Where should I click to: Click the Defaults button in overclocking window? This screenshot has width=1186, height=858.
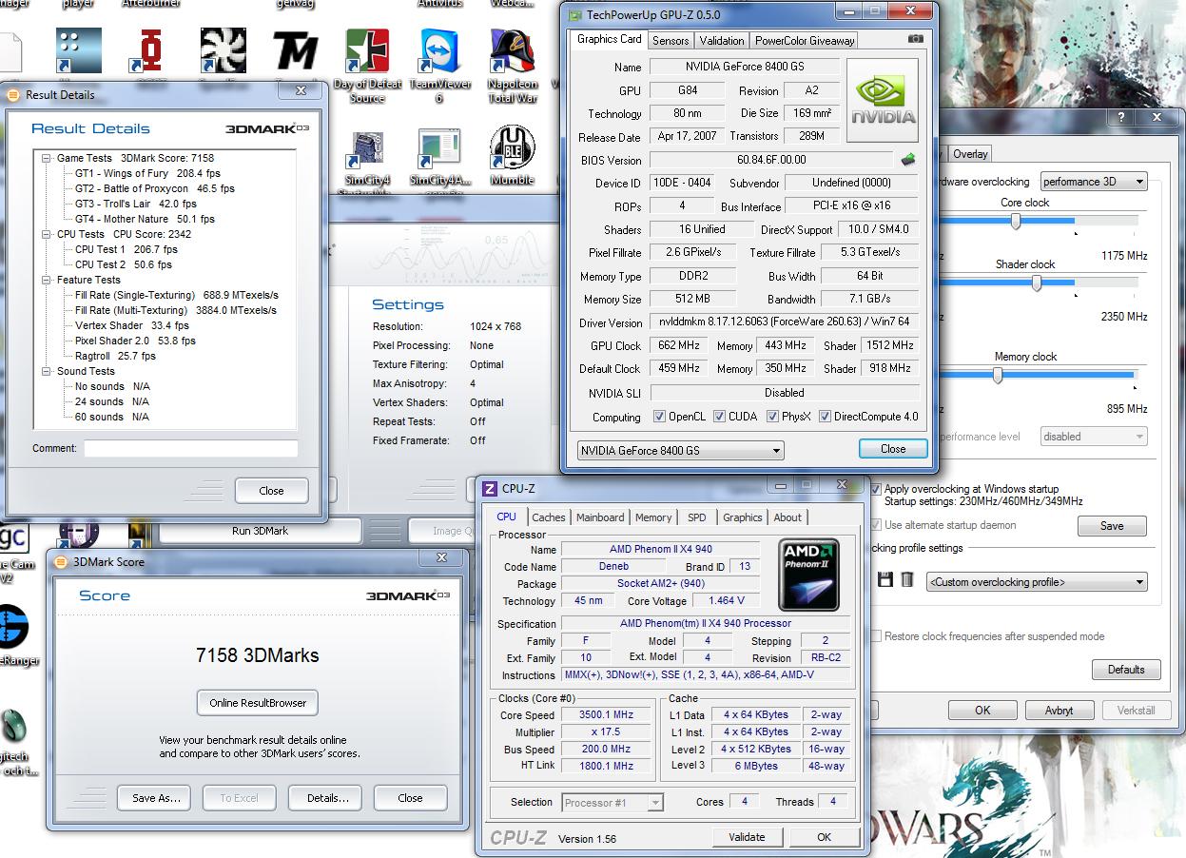pos(1126,670)
